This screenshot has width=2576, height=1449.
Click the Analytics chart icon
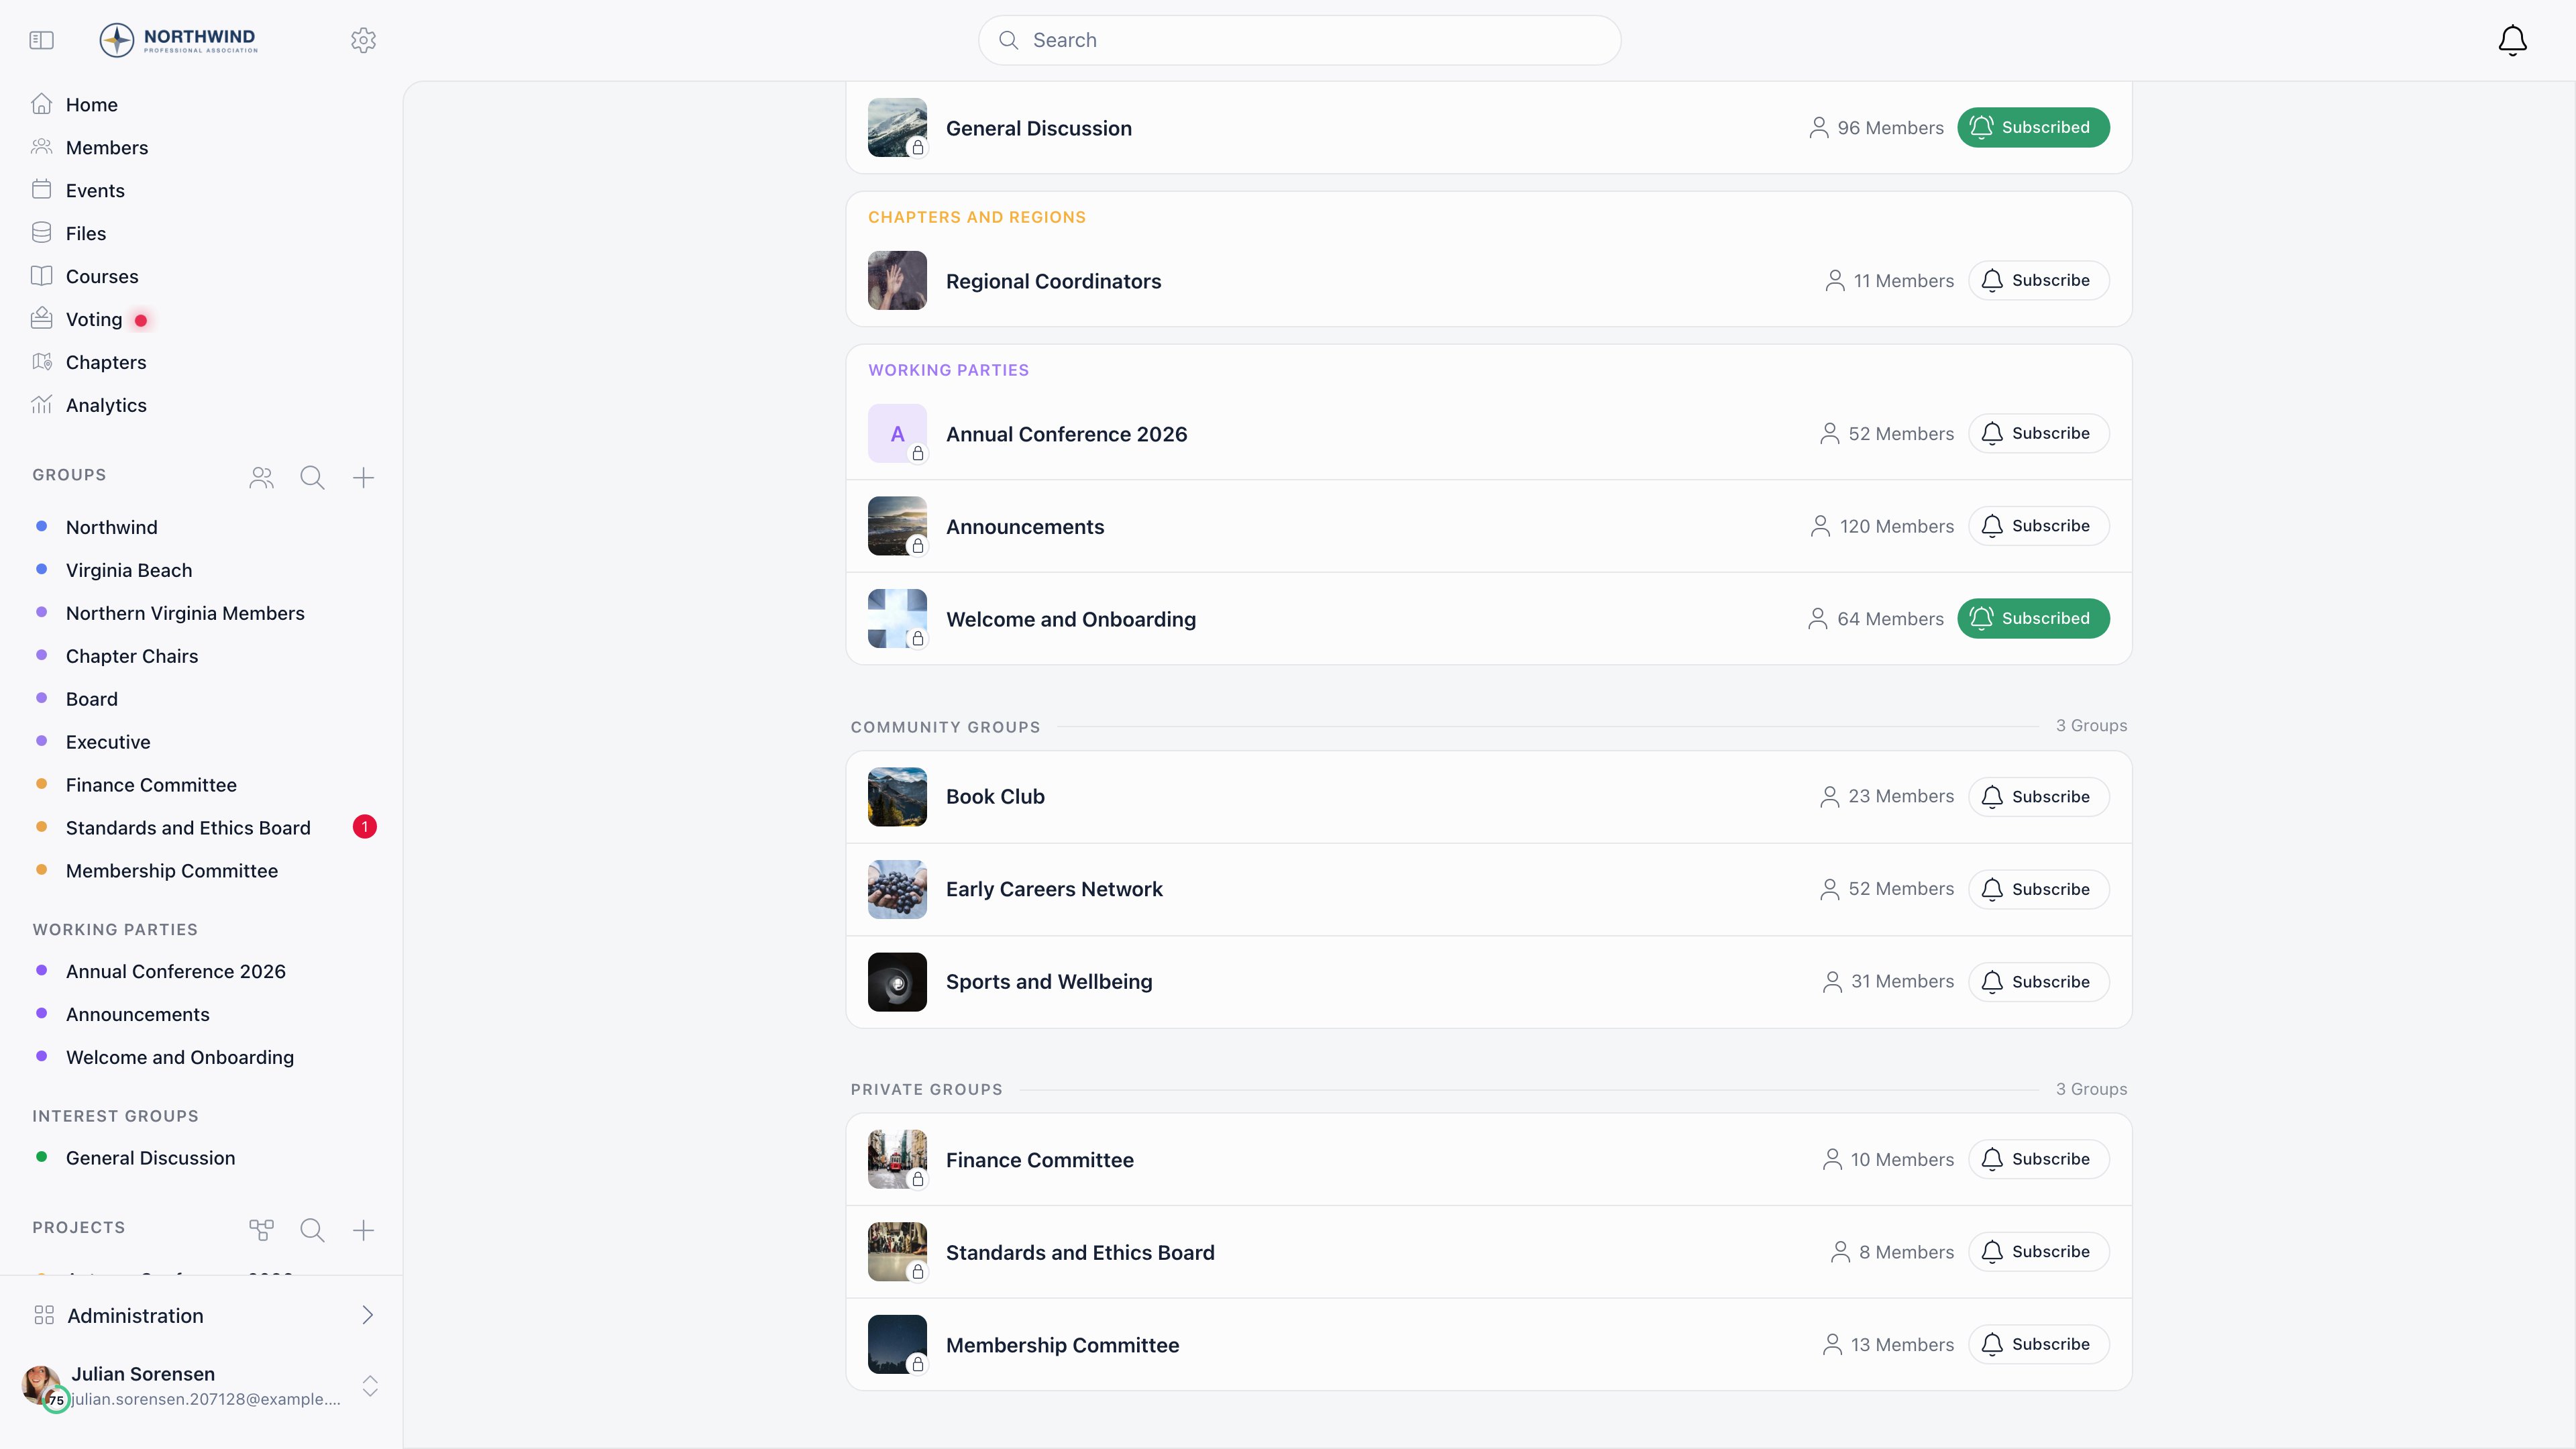click(x=41, y=405)
